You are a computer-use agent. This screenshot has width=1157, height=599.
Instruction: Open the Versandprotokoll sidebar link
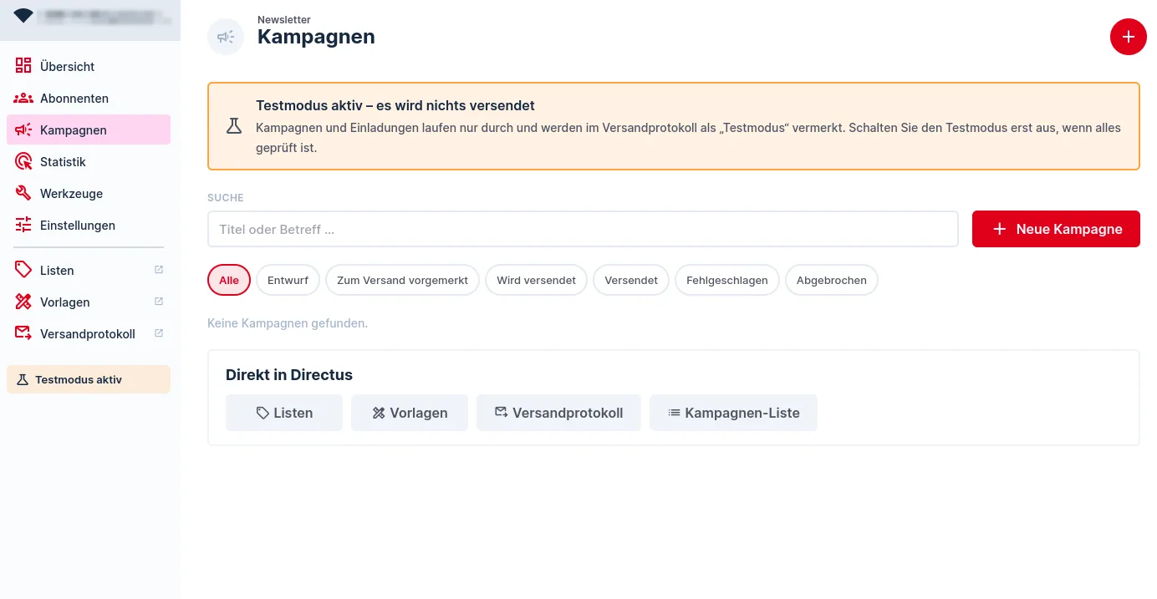[x=89, y=333]
